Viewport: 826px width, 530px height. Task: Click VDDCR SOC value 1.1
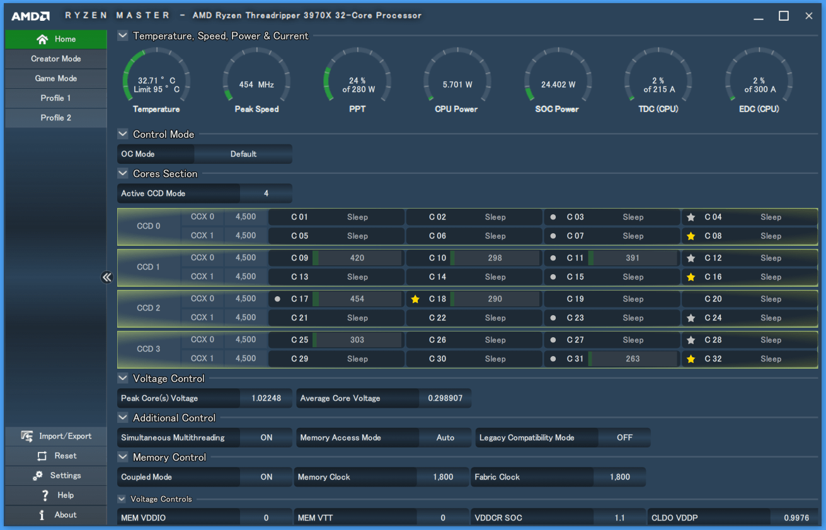620,518
